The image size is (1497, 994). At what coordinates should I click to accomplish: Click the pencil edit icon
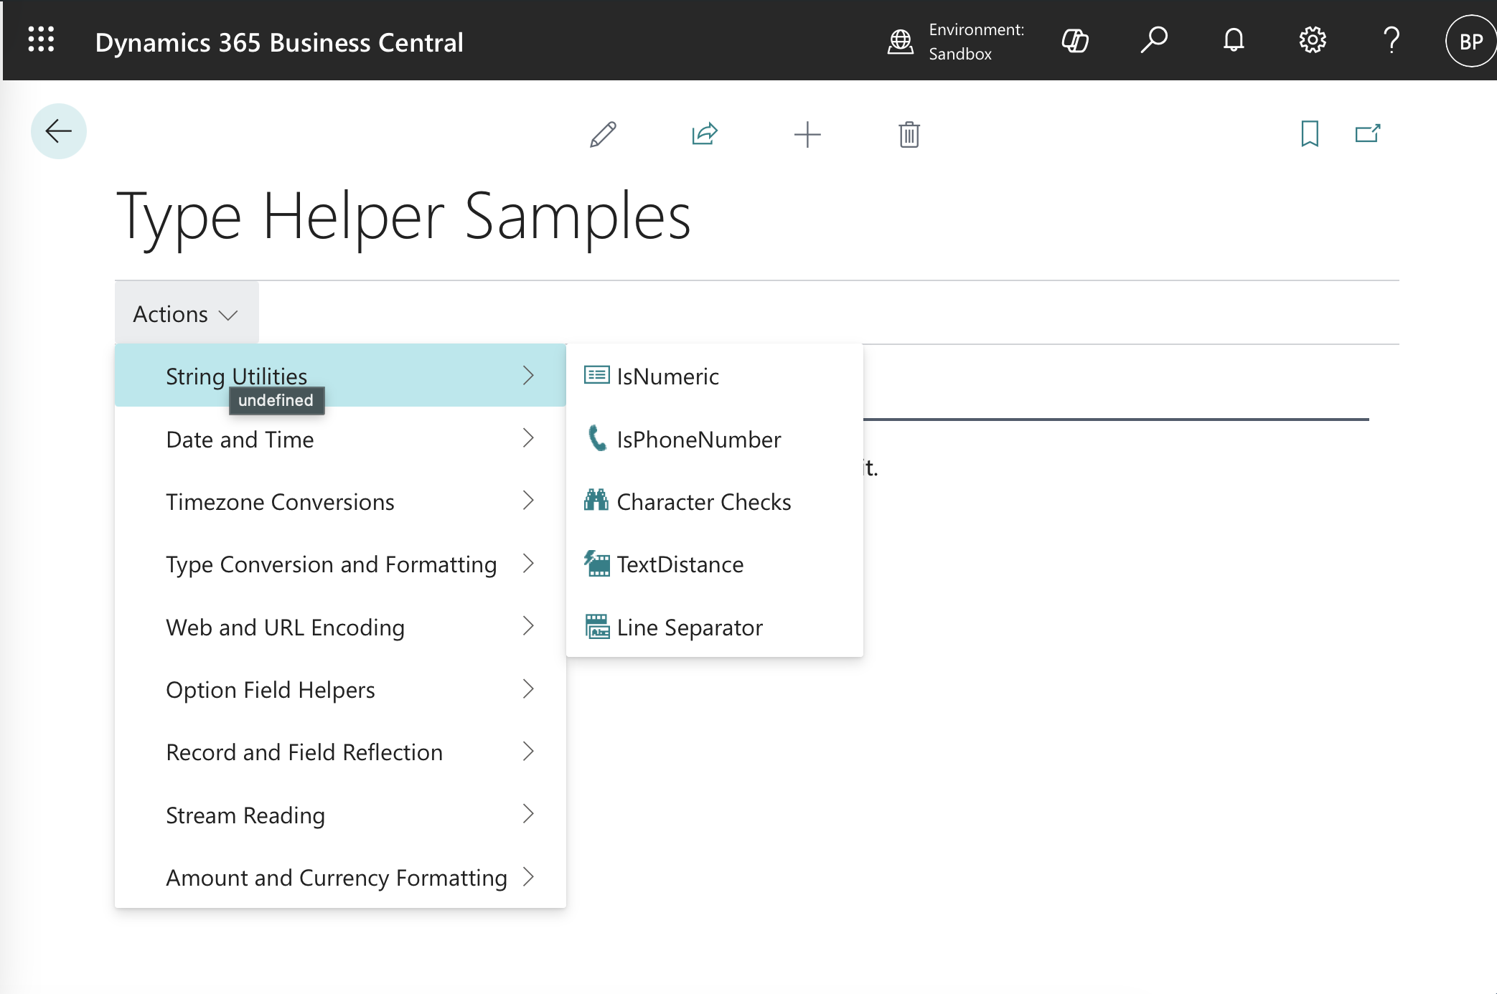[x=603, y=134]
